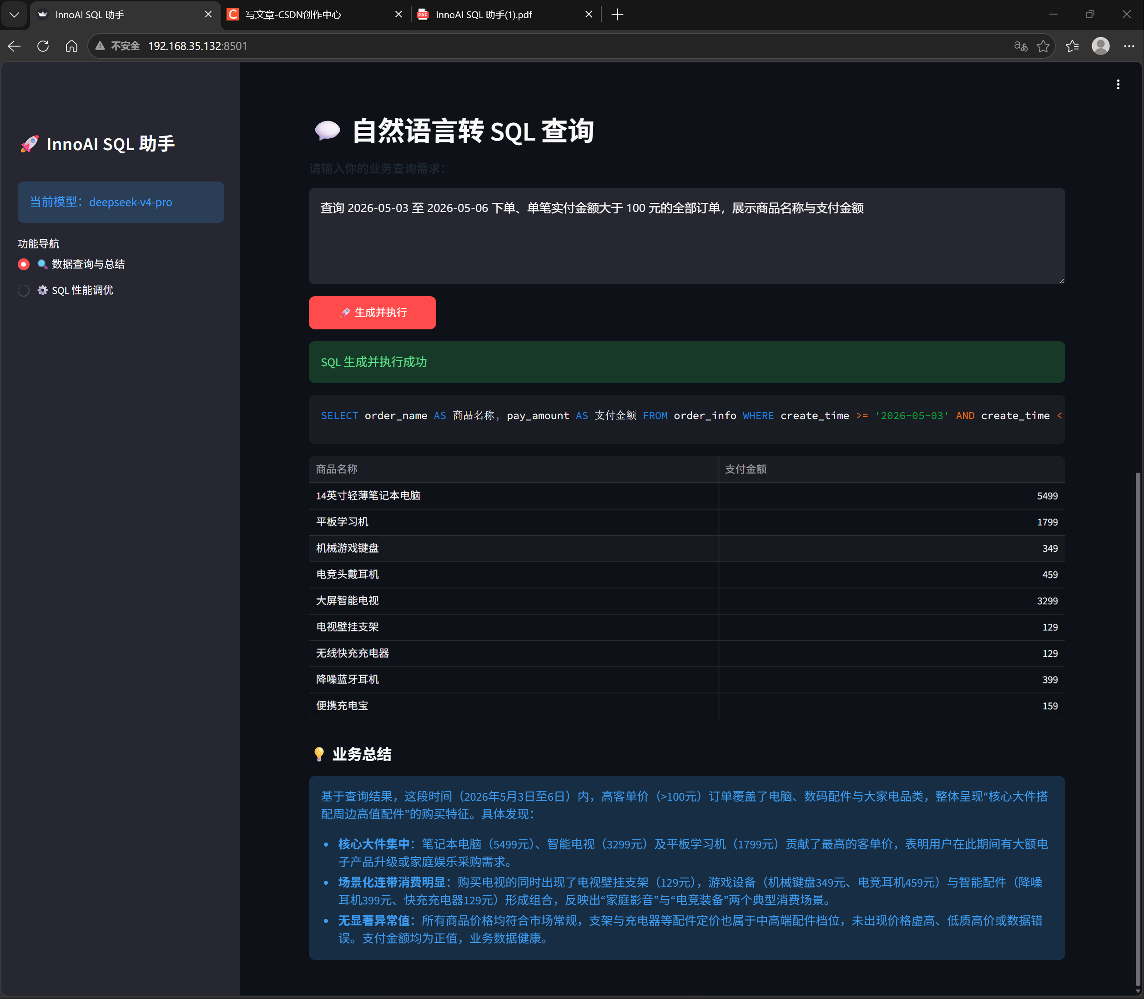
Task: Click the 1799 payment amount cell
Action: tap(892, 522)
